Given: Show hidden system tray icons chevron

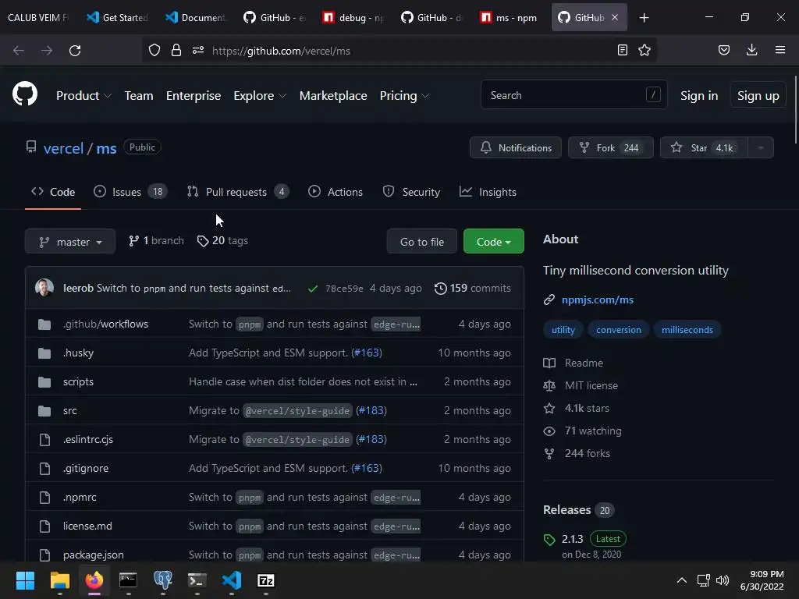Looking at the screenshot, I should coord(681,580).
